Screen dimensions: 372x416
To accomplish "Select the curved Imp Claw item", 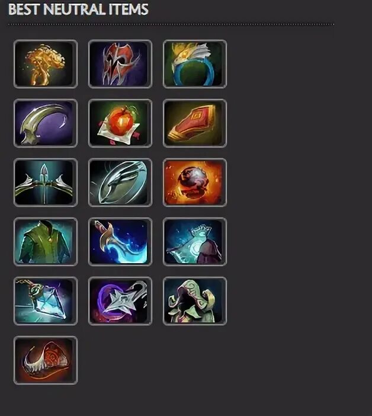I will click(x=46, y=123).
